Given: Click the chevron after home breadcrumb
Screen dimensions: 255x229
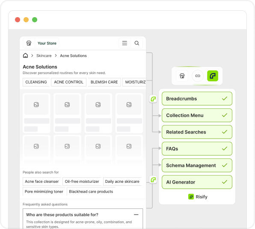Looking at the screenshot, I should (x=32, y=56).
